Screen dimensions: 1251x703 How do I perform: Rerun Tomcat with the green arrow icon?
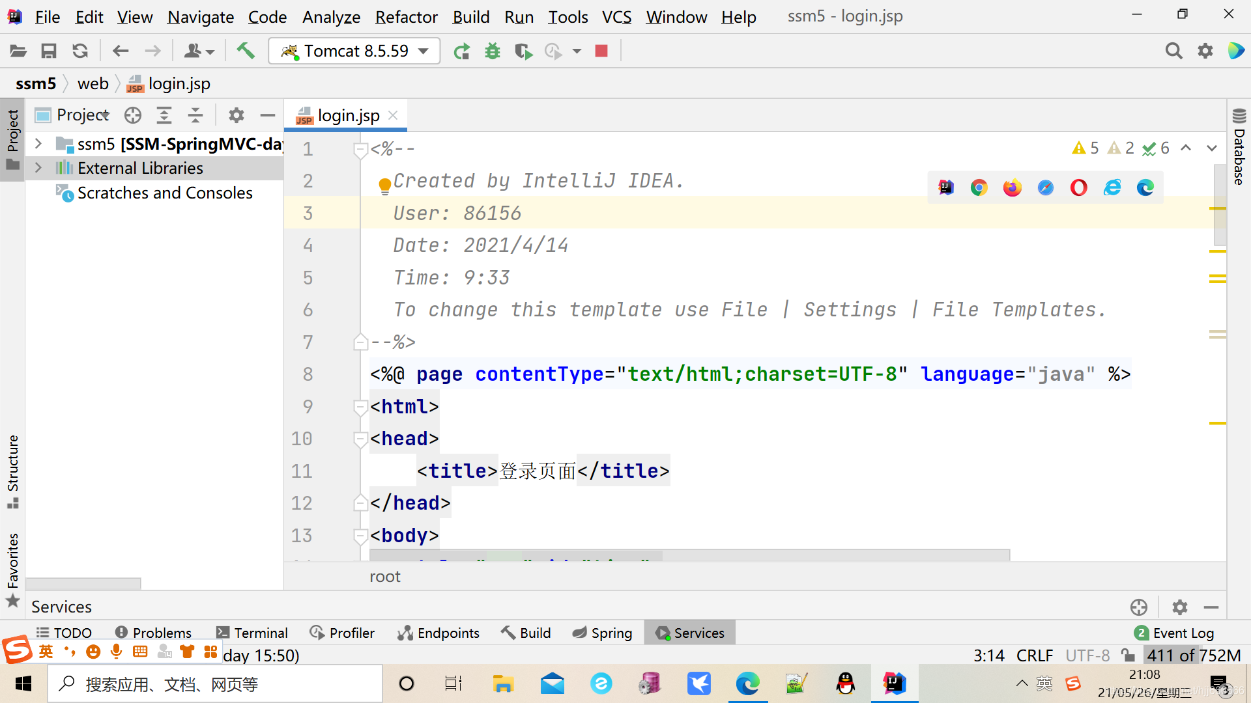[x=461, y=51]
